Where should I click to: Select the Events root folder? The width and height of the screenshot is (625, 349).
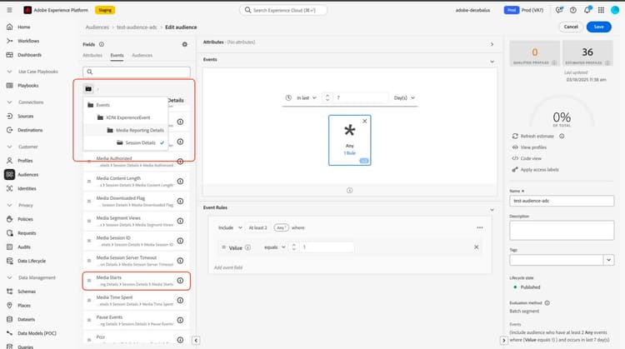[98, 105]
